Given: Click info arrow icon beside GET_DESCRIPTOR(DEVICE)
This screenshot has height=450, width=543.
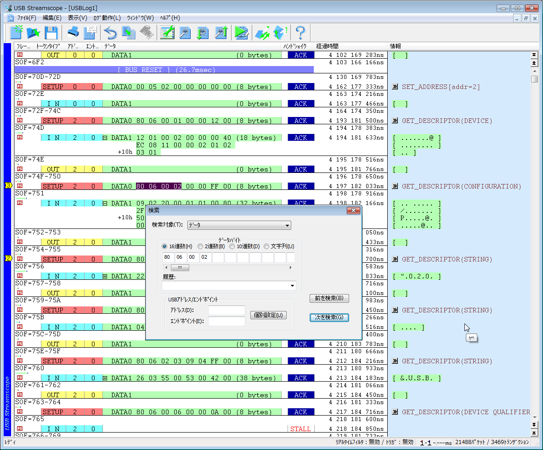Looking at the screenshot, I should [395, 120].
